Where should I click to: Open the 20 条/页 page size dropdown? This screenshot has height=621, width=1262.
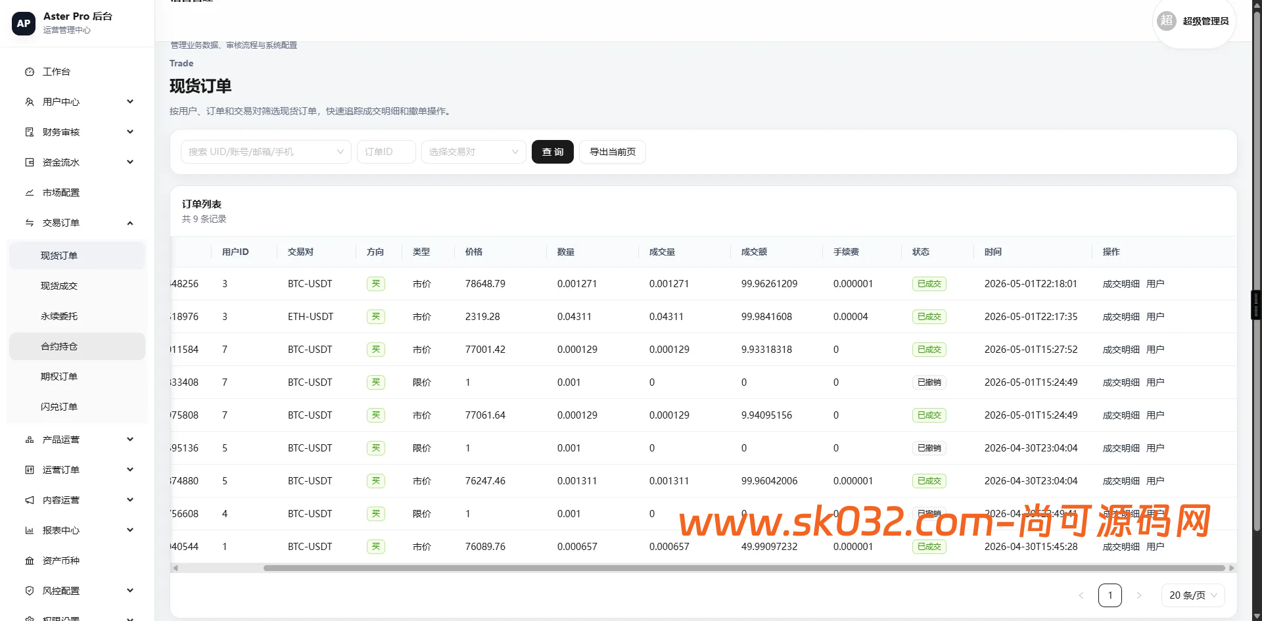tap(1193, 595)
